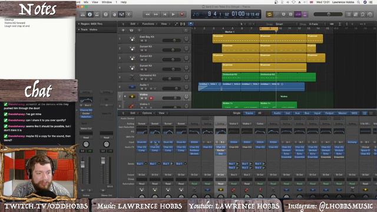Adjust the master volume slider in control bar
Viewport: 377px width, 212px height.
(328, 14)
